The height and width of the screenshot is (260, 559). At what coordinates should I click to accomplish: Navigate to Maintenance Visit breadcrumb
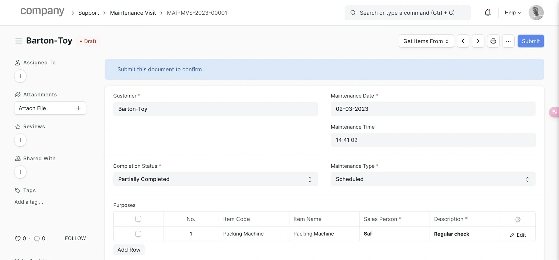click(133, 13)
